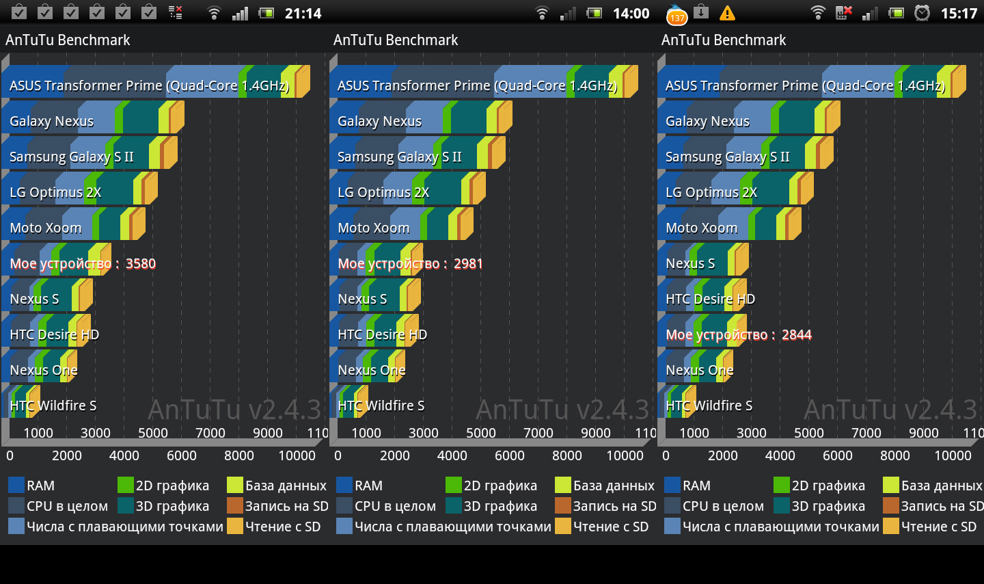
Task: Select the LG Optimus 2X bar in the 3580-score chart
Action: [79, 189]
